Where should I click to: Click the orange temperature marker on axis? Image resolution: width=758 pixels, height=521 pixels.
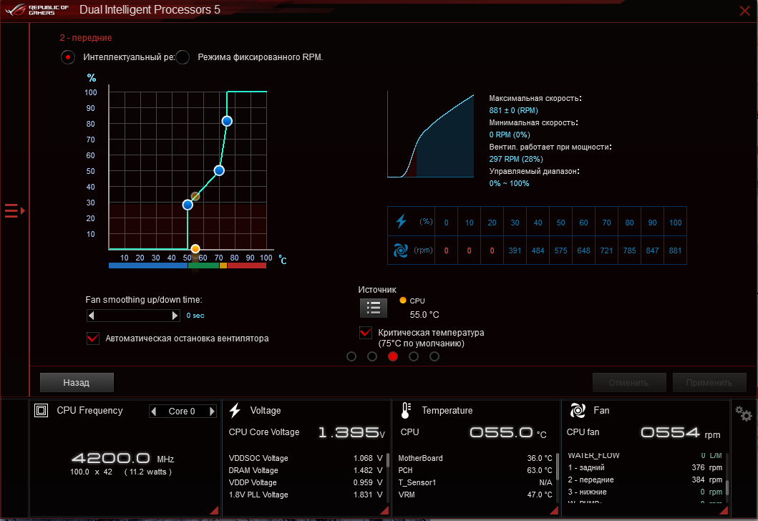coord(195,249)
